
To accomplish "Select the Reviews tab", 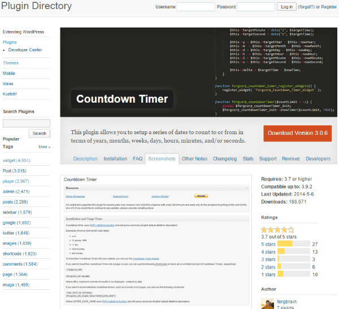I will tap(290, 159).
